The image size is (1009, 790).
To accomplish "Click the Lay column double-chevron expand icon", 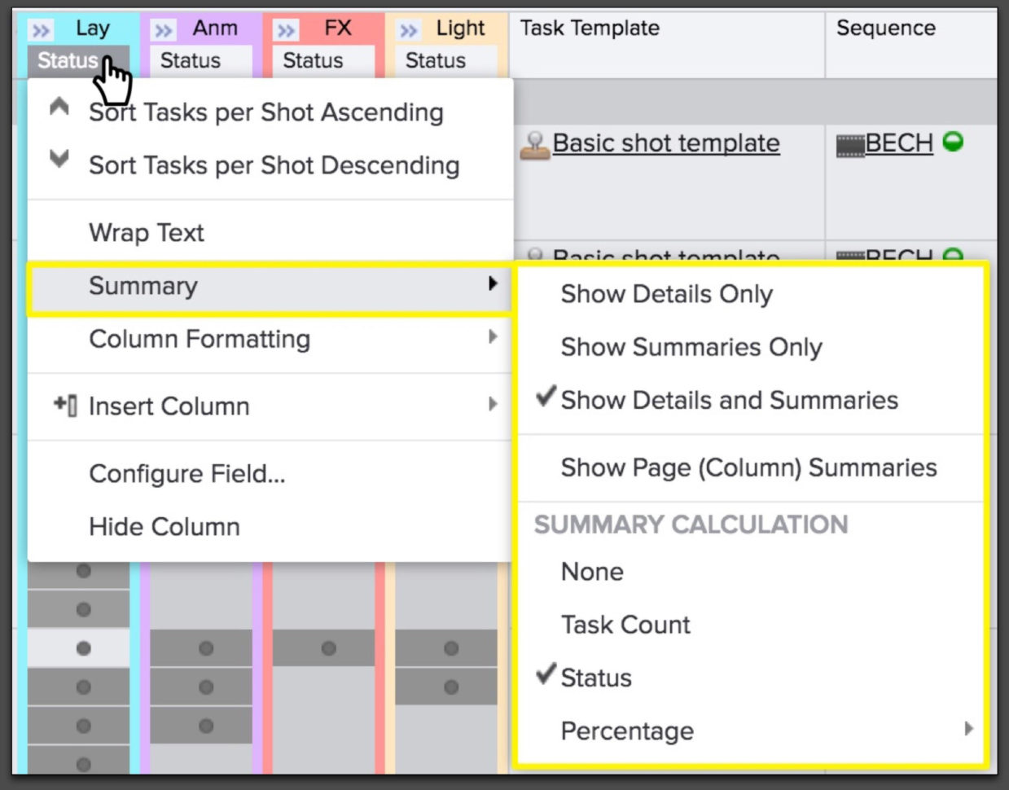I will pos(40,31).
